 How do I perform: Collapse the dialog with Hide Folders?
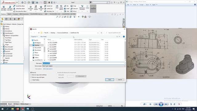pyautogui.click(x=35, y=80)
